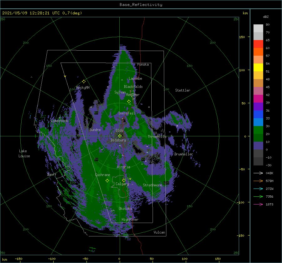Click the green 7356 arrow in the legend
Image resolution: width=282 pixels, height=263 pixels.
click(x=258, y=197)
